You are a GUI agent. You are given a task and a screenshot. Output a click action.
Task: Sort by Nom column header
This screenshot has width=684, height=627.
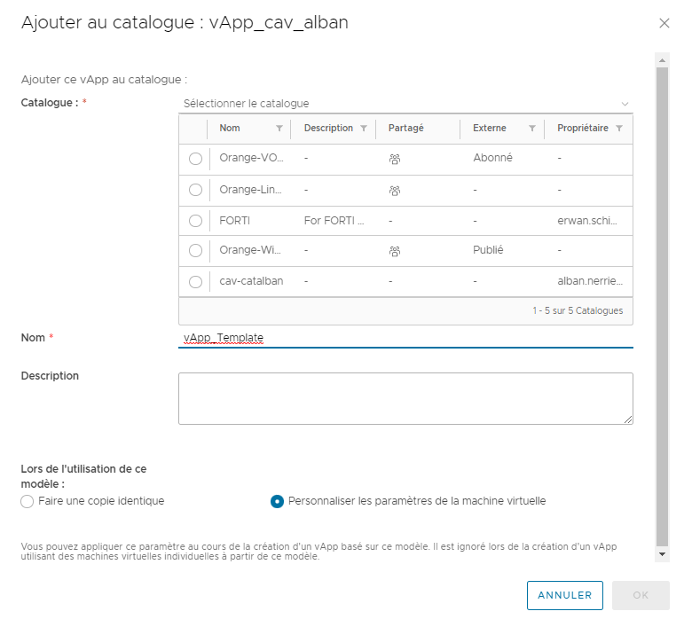[x=230, y=129]
